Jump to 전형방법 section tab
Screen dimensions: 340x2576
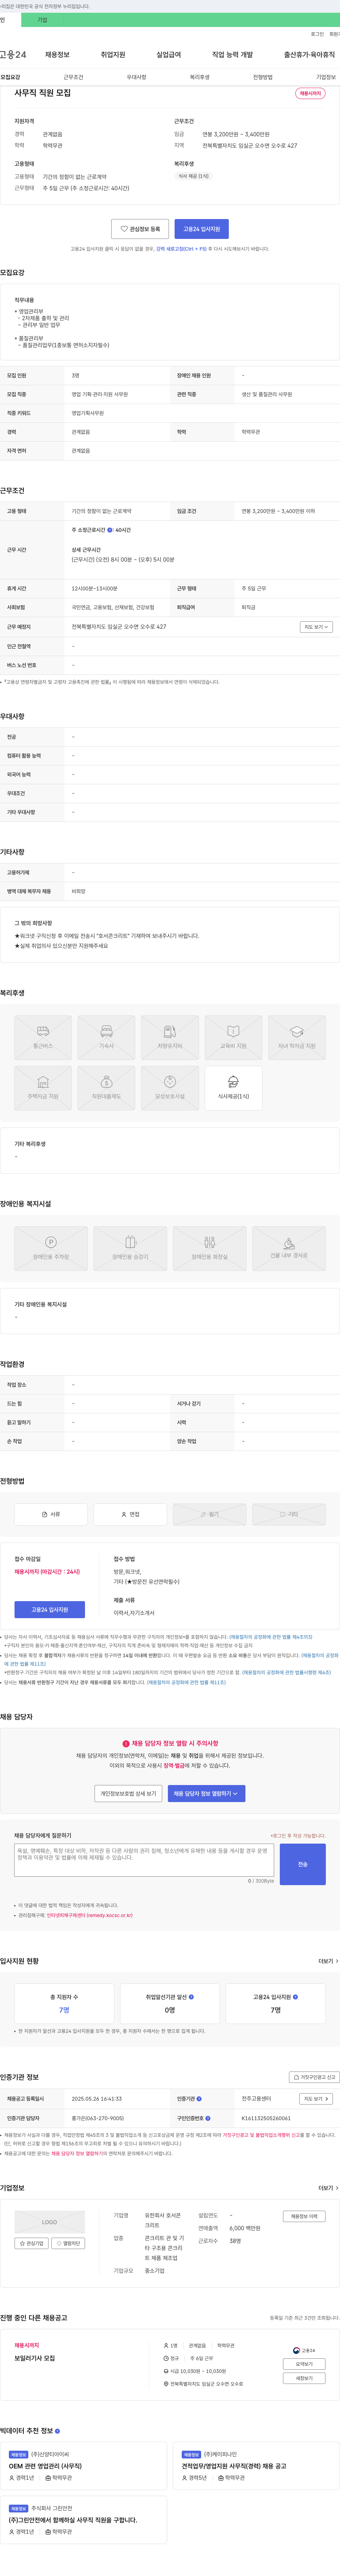point(262,77)
